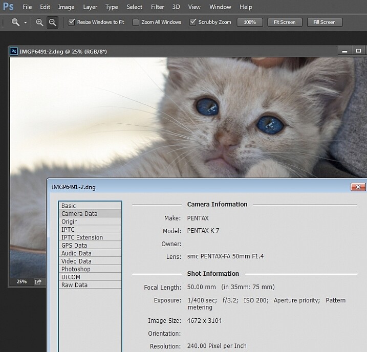Viewport: 367px width, 352px height.
Task: Toggle Resize Windows to Fit checkbox
Action: 71,22
